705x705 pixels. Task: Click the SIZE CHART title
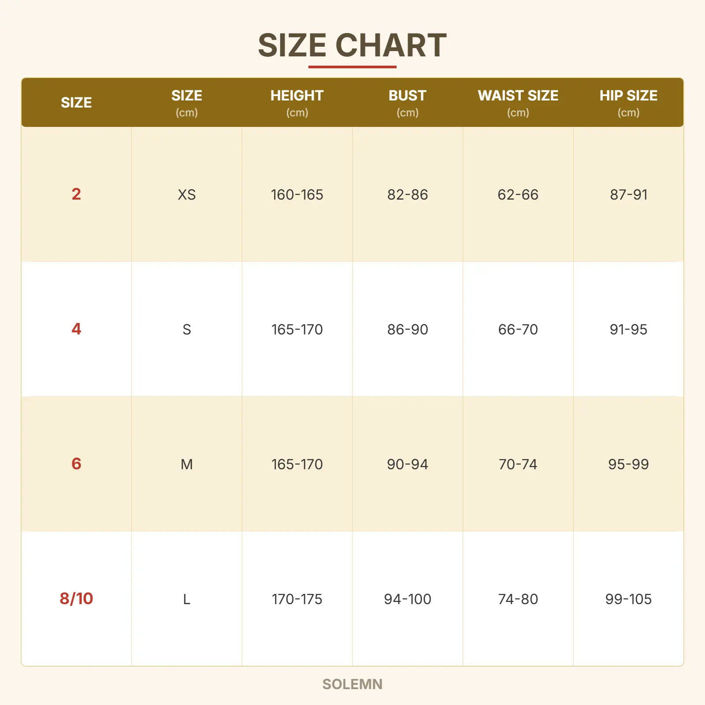coord(352,45)
